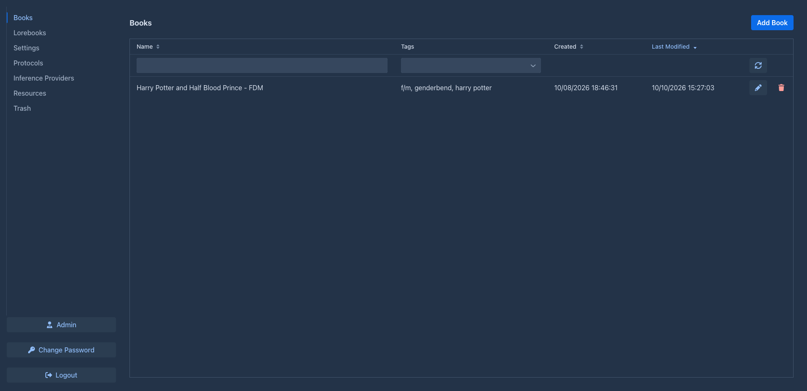Screen dimensions: 807x391
Task: Open the Trash section
Action: (x=22, y=108)
